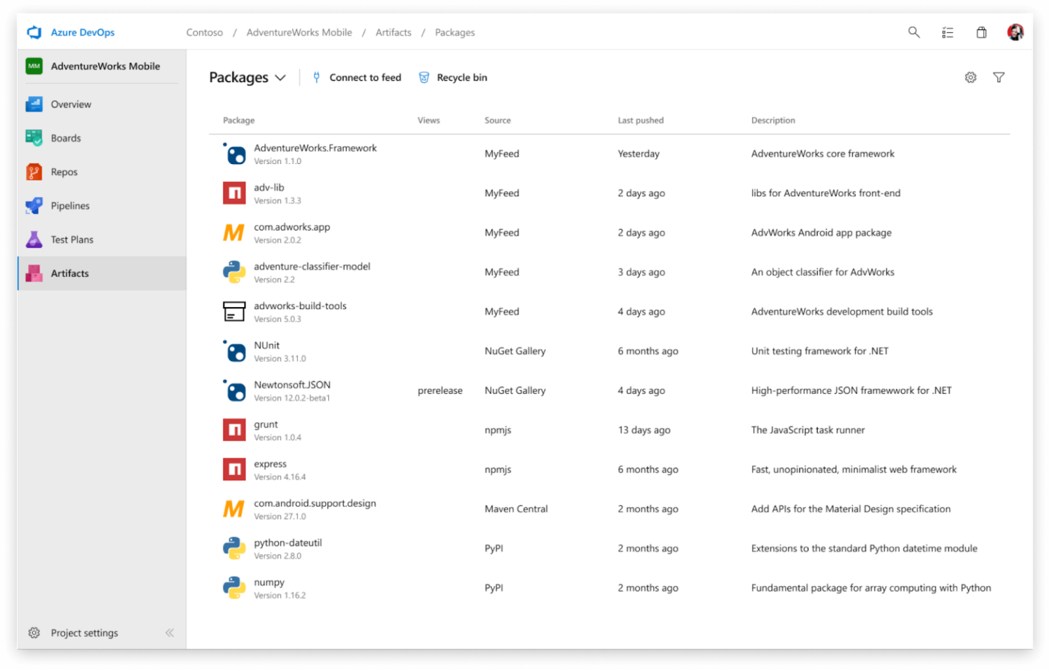Open the feed settings gear icon
Image resolution: width=1050 pixels, height=670 pixels.
pyautogui.click(x=970, y=77)
